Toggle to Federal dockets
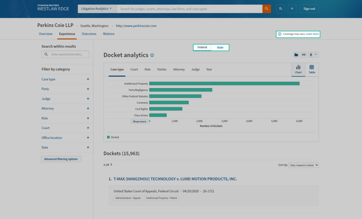The width and height of the screenshot is (362, 219). coord(202,48)
